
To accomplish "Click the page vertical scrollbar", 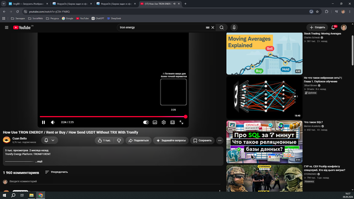I will 352,50.
